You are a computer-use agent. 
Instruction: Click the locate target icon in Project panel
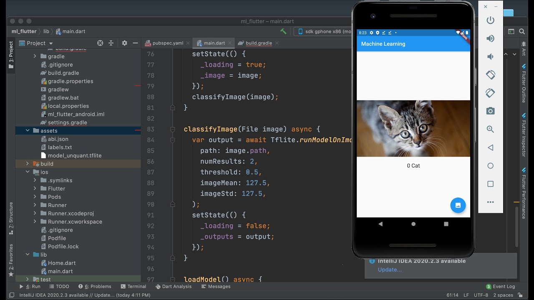click(100, 43)
